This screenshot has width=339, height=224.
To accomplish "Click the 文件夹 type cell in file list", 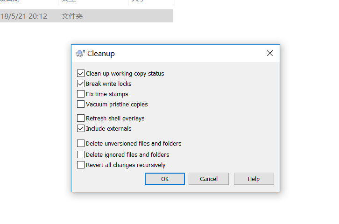I will [x=72, y=16].
